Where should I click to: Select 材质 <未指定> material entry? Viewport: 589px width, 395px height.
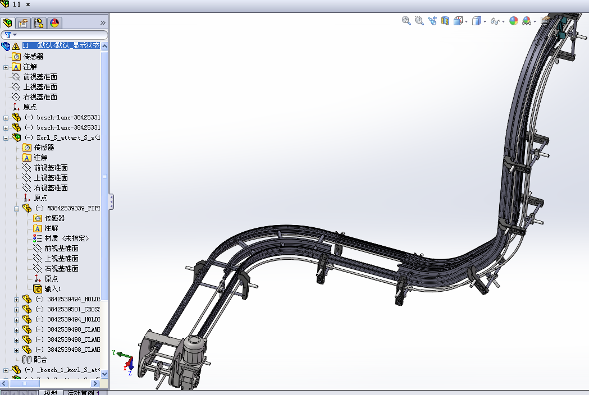66,238
